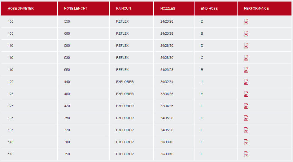Open performance PDF for 100 diameter 600 length row
The image size is (293, 162).
246,34
